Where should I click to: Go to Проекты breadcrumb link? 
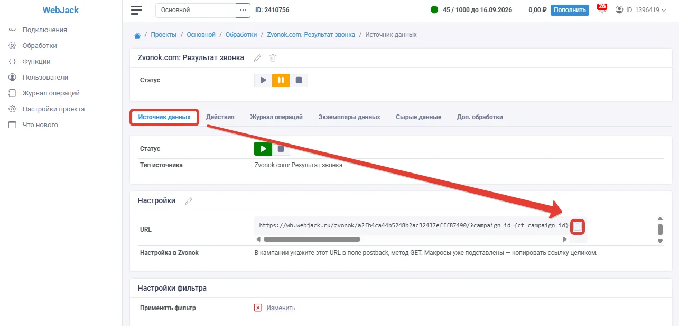coord(164,35)
